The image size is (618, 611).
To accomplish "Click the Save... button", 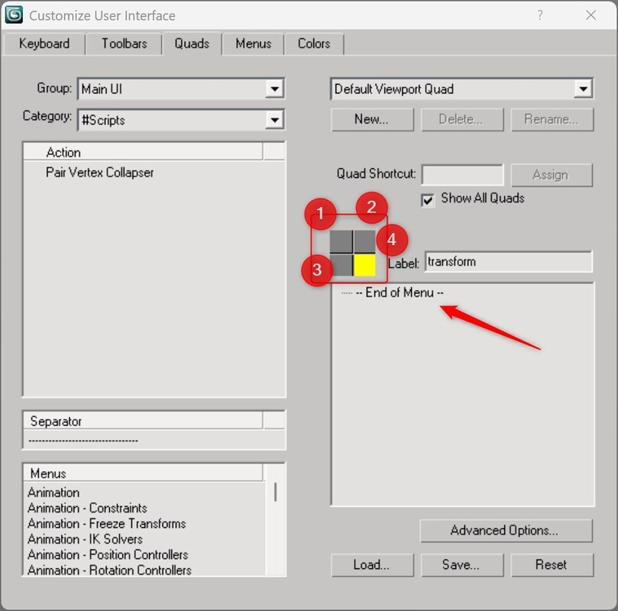I will point(461,565).
